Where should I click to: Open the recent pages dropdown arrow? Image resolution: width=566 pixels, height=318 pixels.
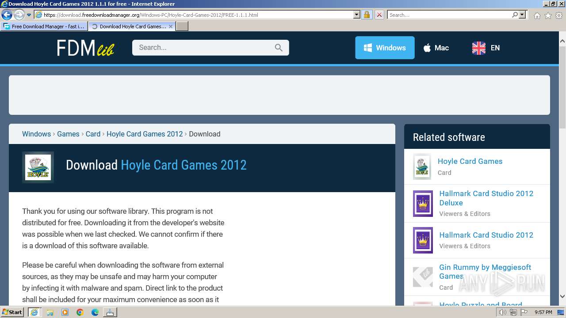pos(29,15)
